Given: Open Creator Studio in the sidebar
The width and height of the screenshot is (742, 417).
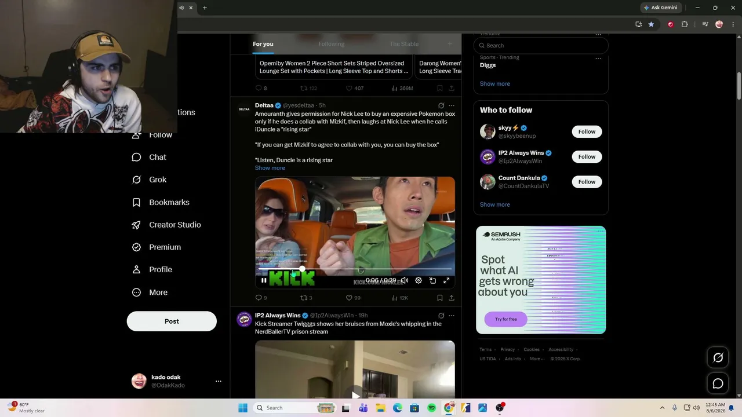Looking at the screenshot, I should (166, 225).
